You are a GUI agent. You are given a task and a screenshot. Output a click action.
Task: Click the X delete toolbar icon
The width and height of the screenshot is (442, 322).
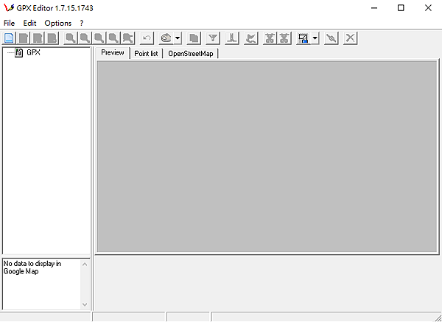[351, 38]
